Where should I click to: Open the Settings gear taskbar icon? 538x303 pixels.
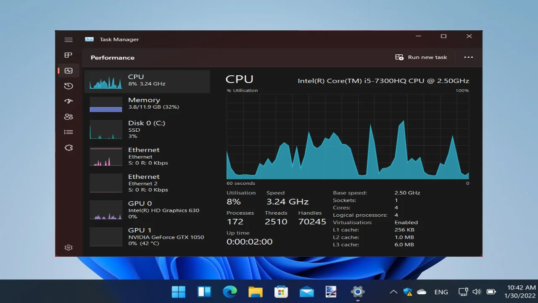pyautogui.click(x=358, y=292)
